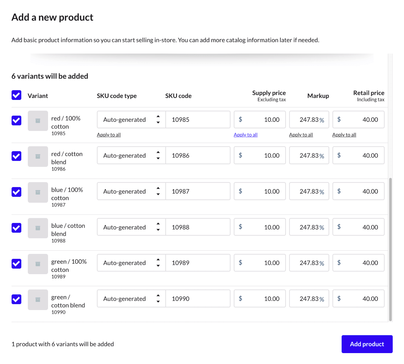Image resolution: width=404 pixels, height=364 pixels.
Task: Click the image placeholder for green / cotton blend
Action: (x=37, y=300)
